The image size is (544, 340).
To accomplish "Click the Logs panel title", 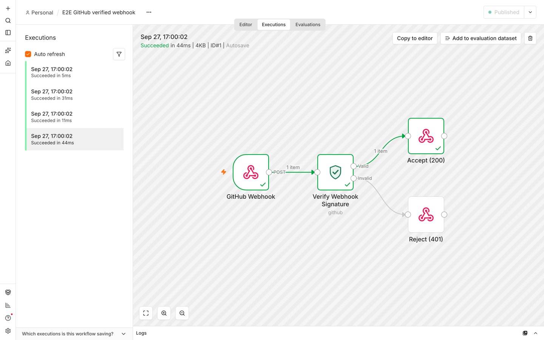I will pyautogui.click(x=141, y=333).
